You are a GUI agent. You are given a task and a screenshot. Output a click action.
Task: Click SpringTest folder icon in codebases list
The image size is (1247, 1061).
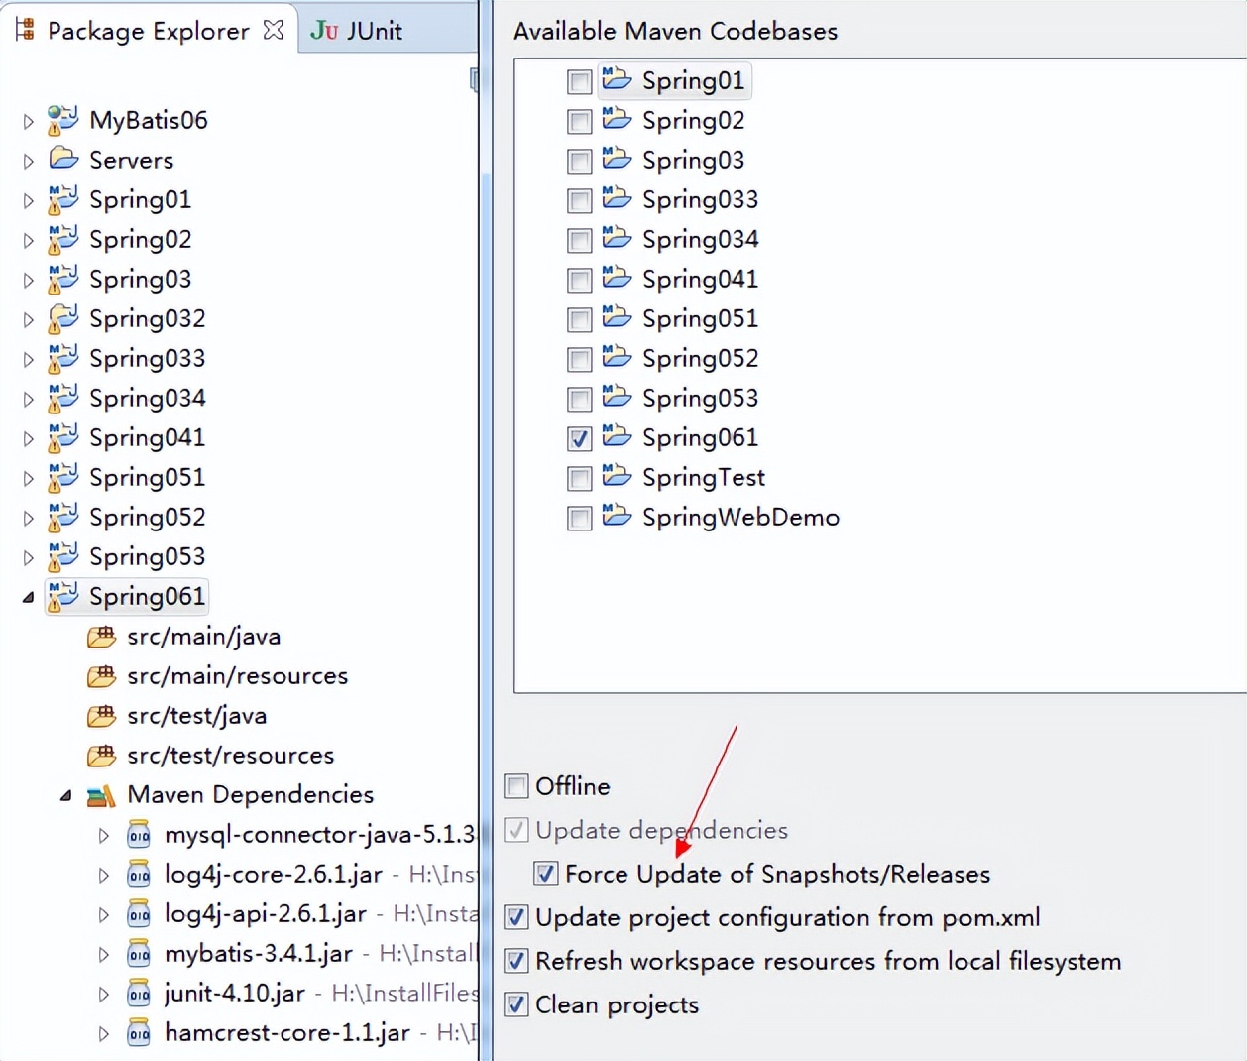(x=617, y=476)
